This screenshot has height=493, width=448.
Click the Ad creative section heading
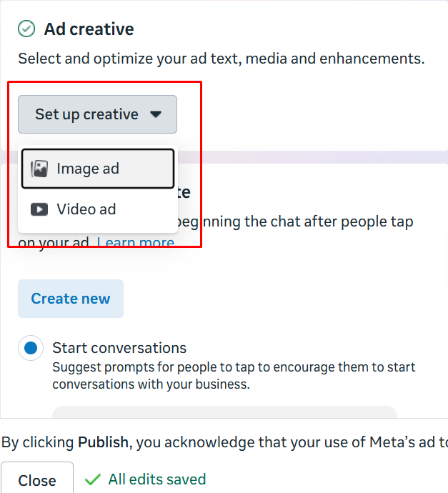[x=89, y=29]
